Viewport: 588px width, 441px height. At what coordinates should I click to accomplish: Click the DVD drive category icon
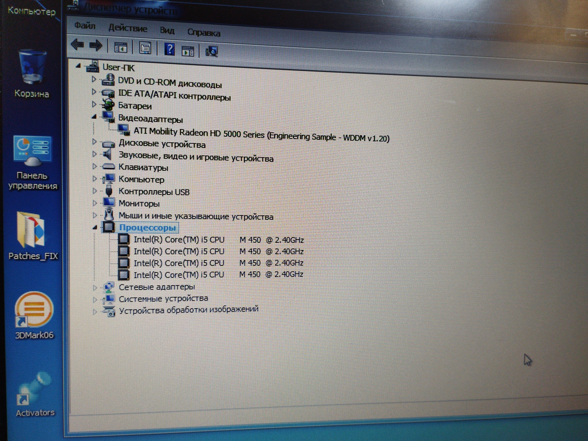coord(108,80)
